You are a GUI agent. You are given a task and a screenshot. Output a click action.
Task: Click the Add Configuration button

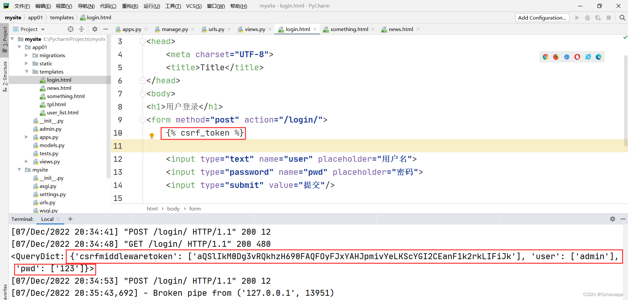[x=542, y=18]
